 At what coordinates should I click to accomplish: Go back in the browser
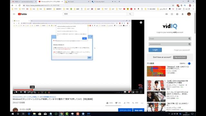point(13,5)
